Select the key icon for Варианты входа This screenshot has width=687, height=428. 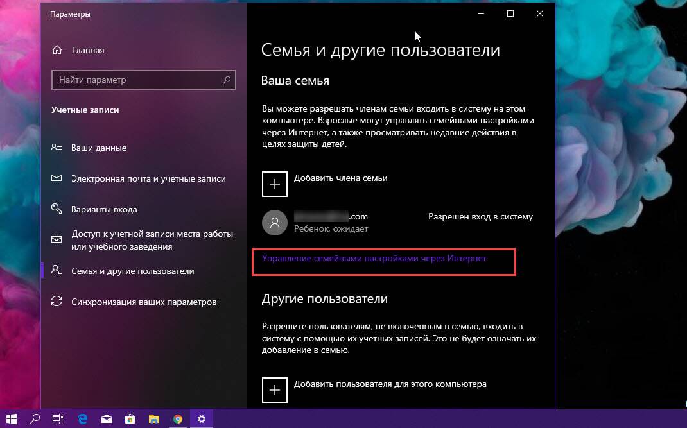pos(57,209)
